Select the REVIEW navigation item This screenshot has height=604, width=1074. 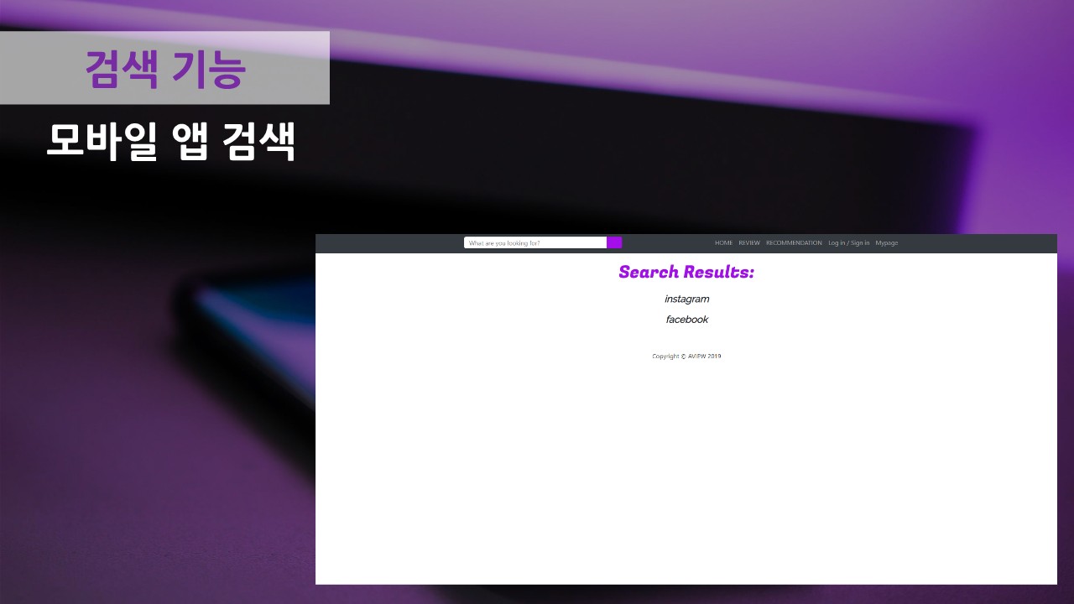(x=748, y=242)
